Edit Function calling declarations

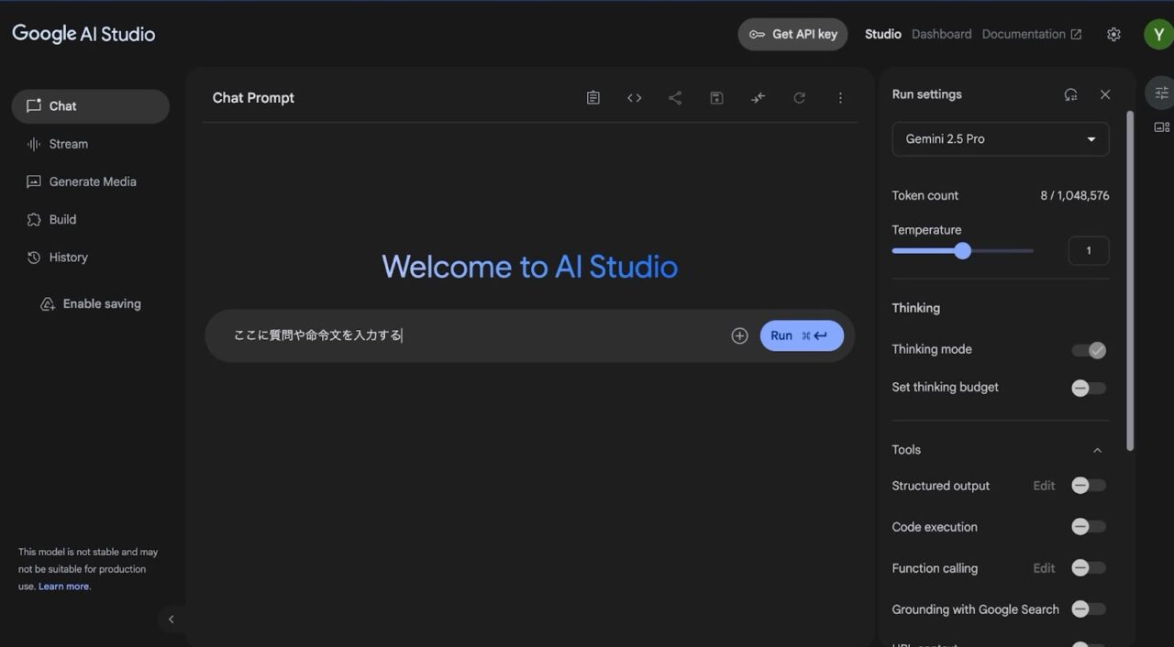tap(1044, 568)
